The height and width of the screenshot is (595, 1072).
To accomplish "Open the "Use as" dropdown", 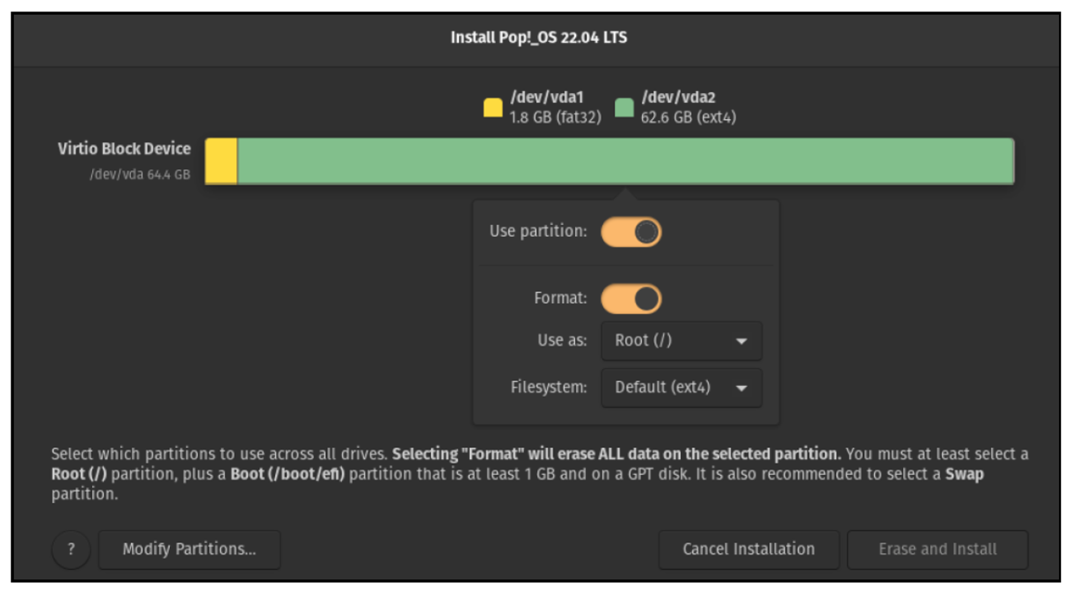I will [681, 341].
